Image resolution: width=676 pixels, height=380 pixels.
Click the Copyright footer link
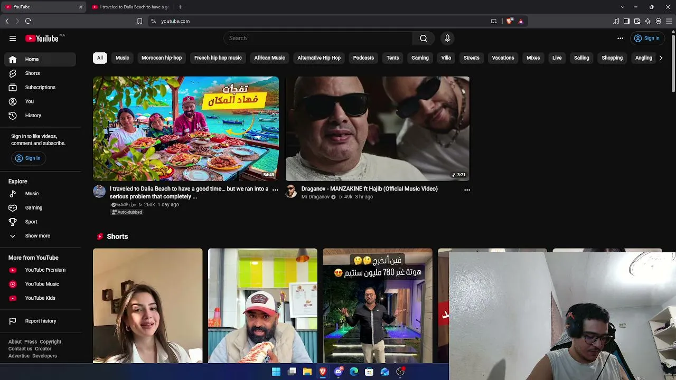[51, 342]
